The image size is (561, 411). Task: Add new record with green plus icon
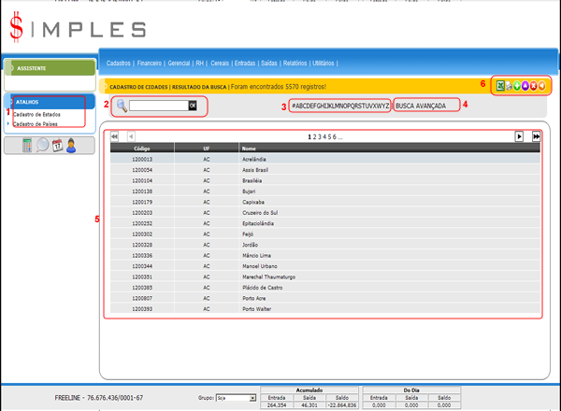pyautogui.click(x=518, y=86)
